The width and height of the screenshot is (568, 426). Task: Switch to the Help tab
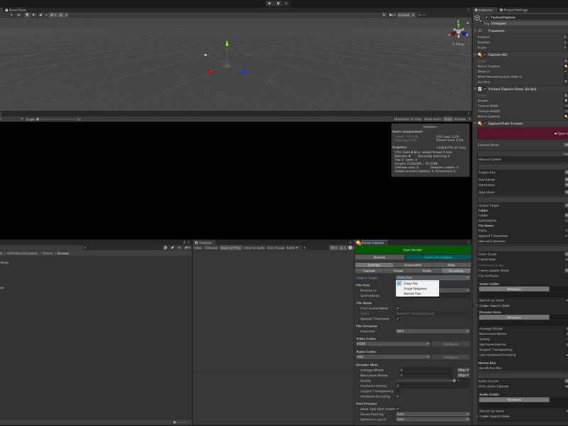(451, 265)
